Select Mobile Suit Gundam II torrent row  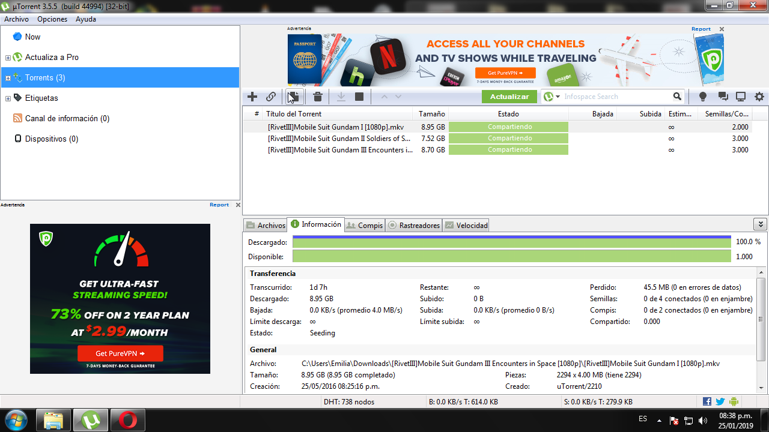pos(497,139)
